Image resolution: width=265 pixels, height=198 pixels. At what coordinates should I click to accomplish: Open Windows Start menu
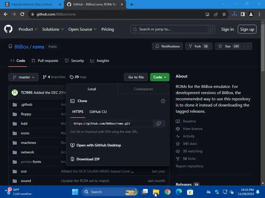[x=75, y=192]
